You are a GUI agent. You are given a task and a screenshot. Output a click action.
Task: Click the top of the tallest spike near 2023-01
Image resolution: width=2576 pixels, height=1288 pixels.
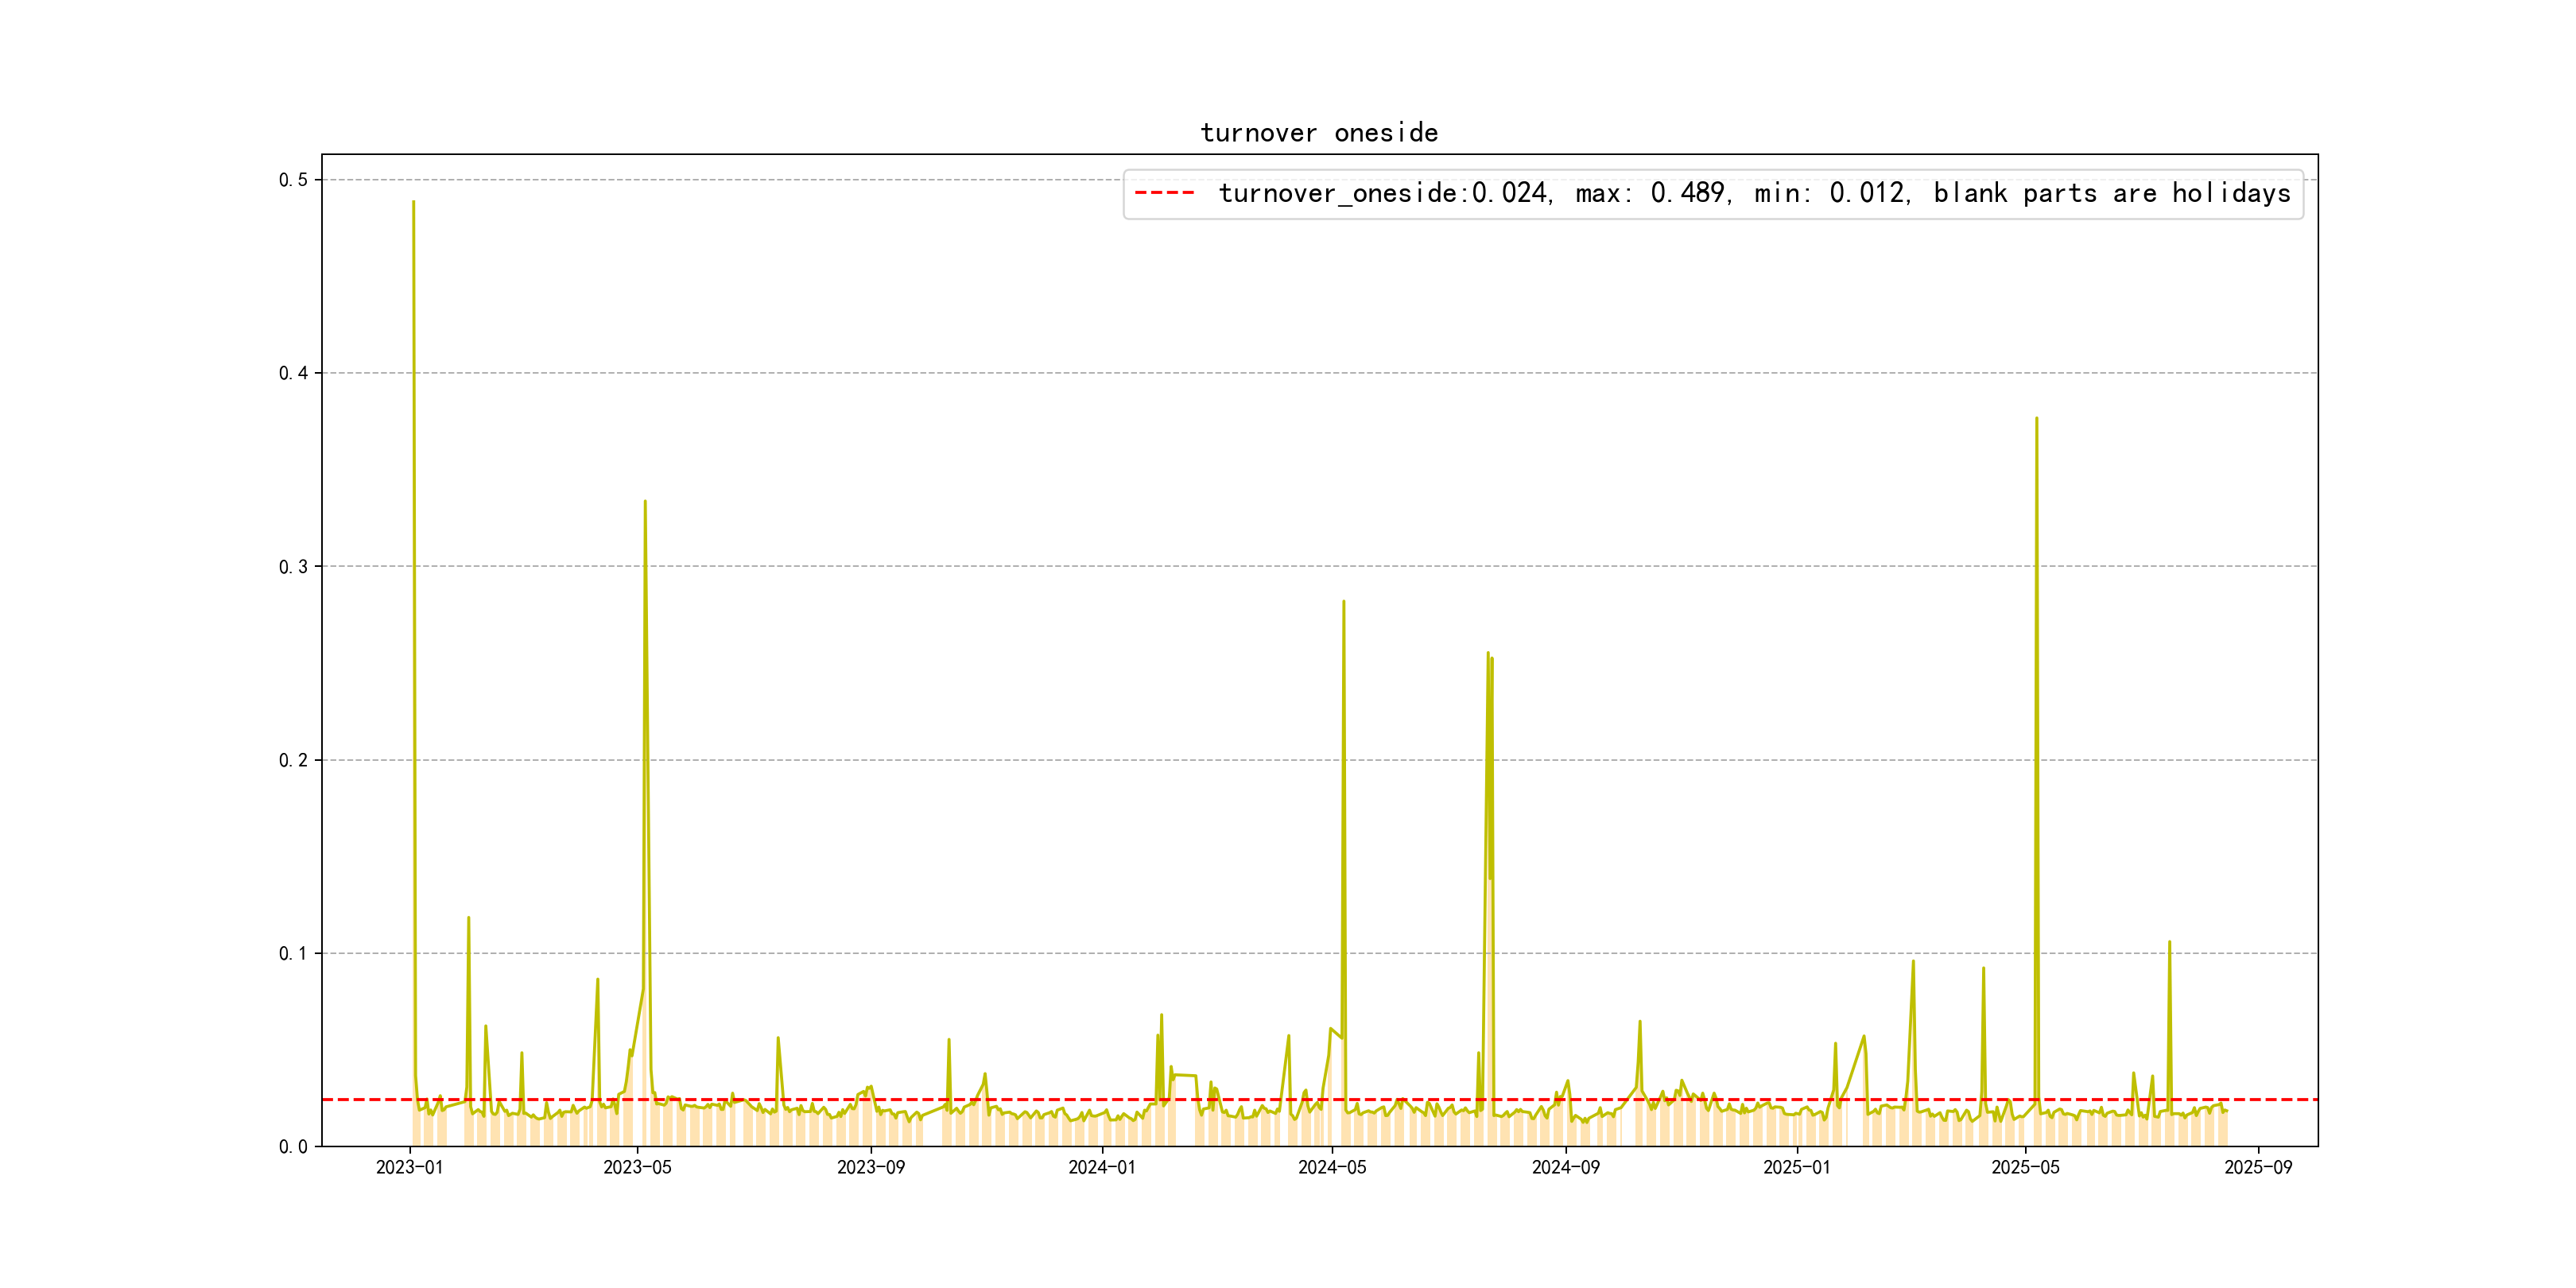pyautogui.click(x=413, y=203)
